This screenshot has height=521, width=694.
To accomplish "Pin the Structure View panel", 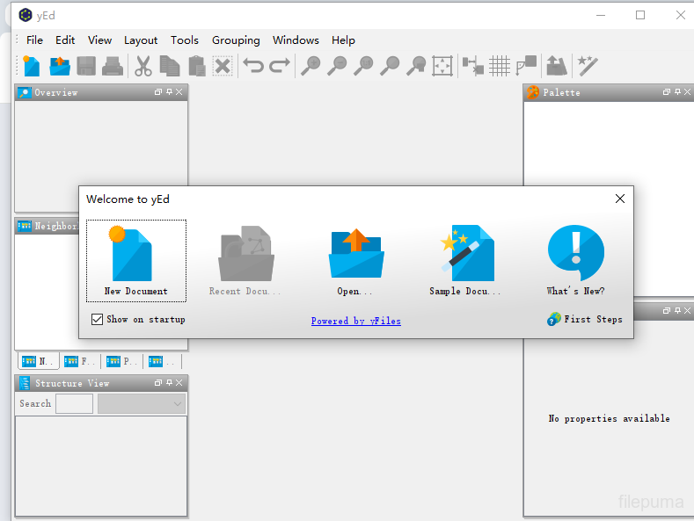I will tap(169, 382).
